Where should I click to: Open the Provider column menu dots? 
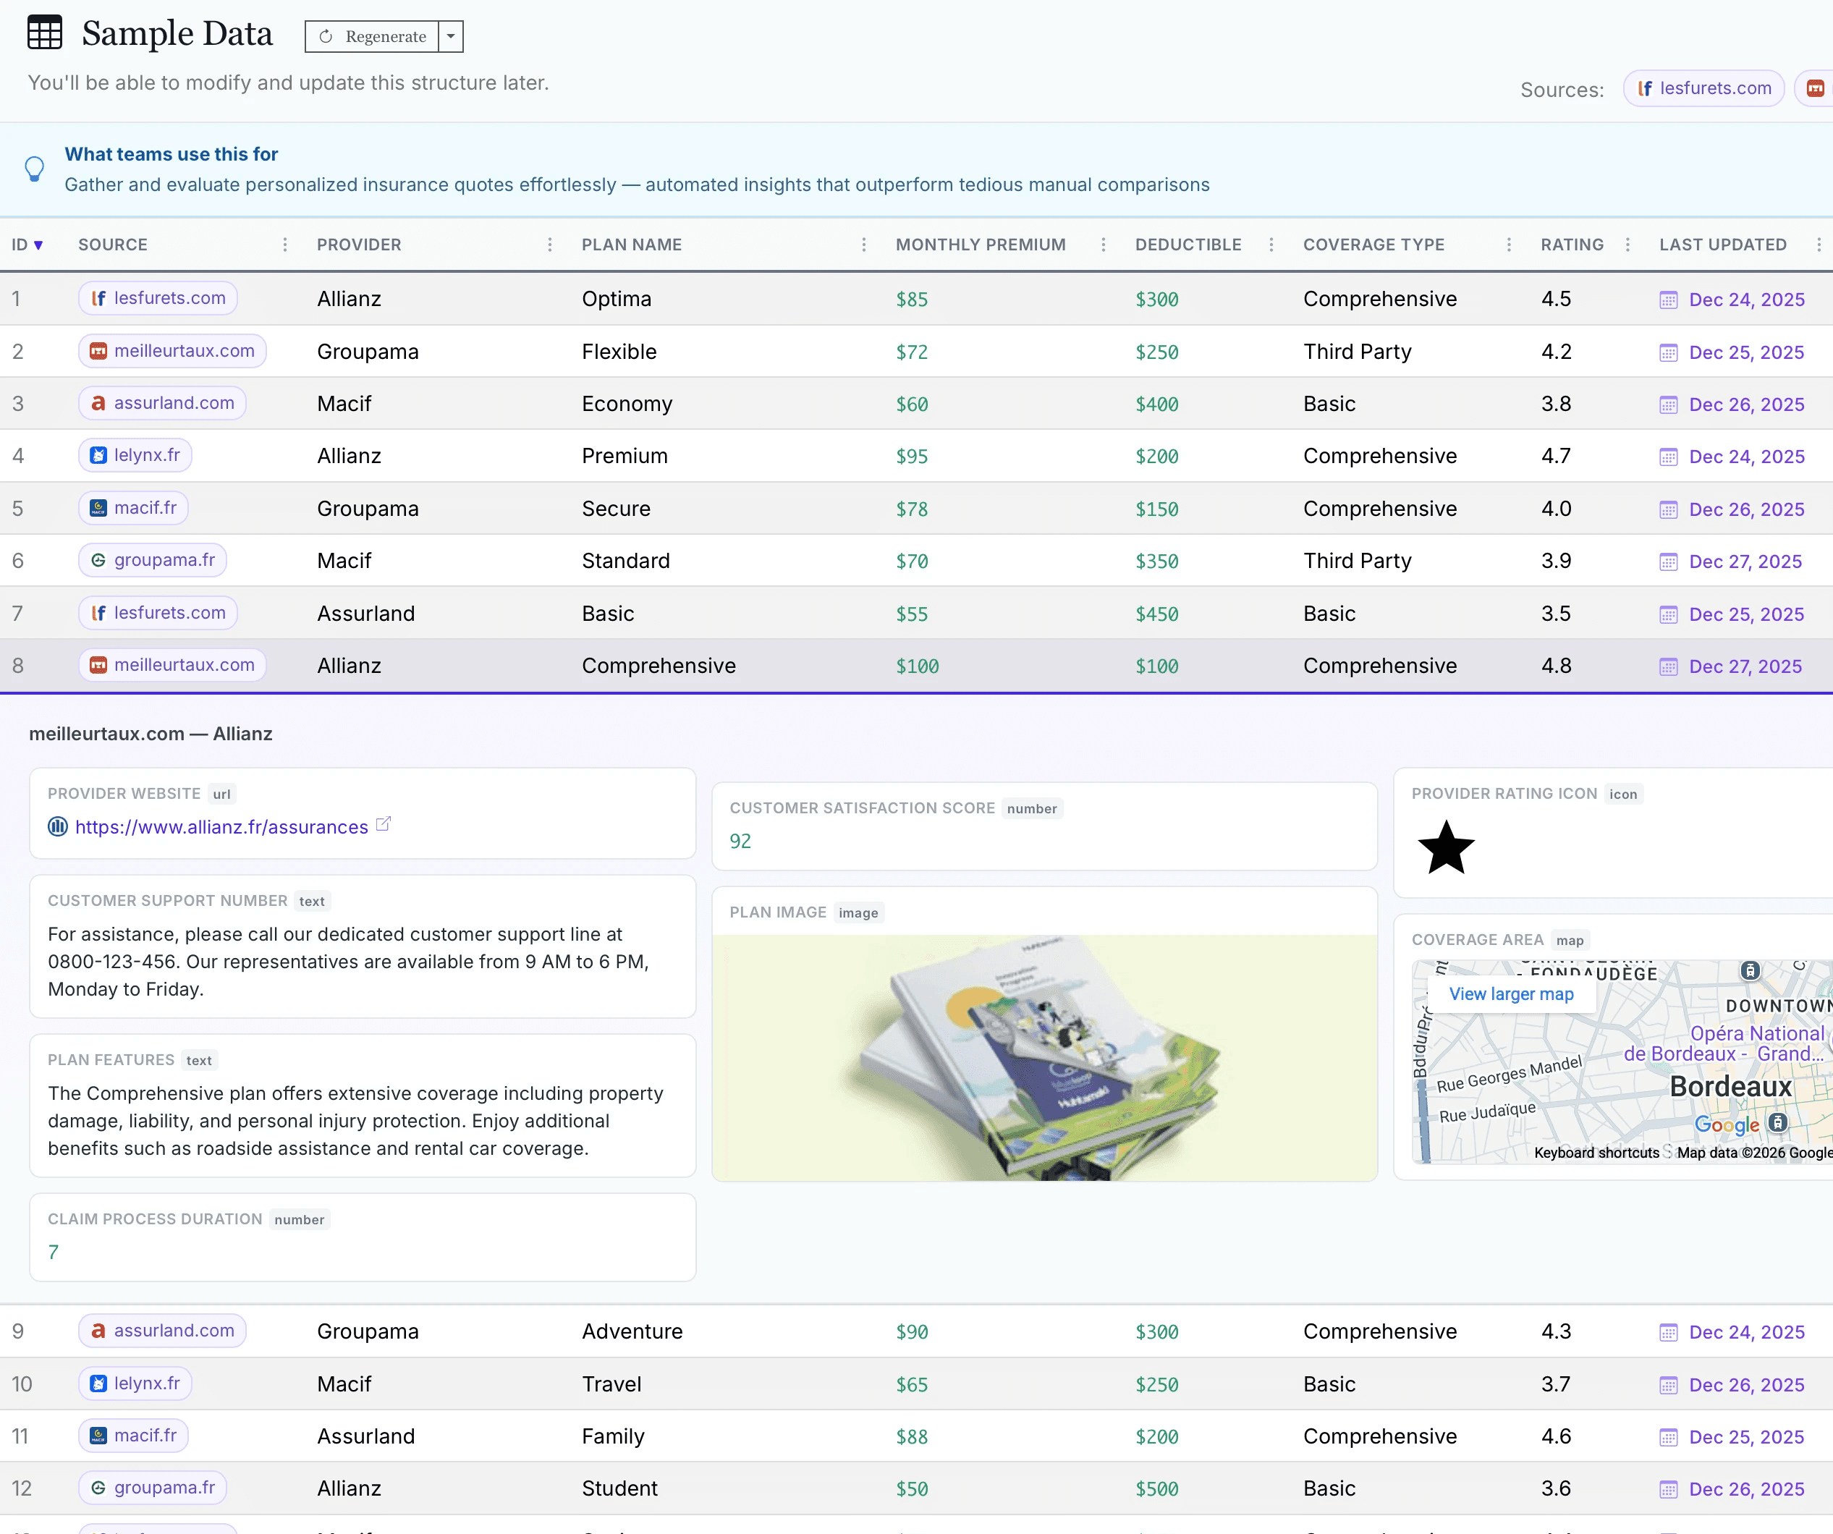click(550, 245)
